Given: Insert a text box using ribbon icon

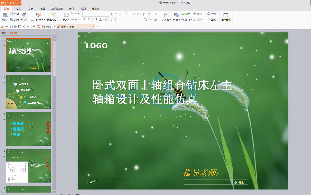Looking at the screenshot, I should pyautogui.click(x=166, y=15).
